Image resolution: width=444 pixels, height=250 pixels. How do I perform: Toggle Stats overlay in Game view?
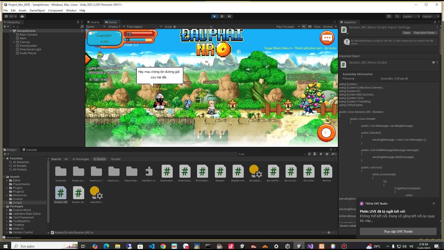pyautogui.click(x=317, y=27)
